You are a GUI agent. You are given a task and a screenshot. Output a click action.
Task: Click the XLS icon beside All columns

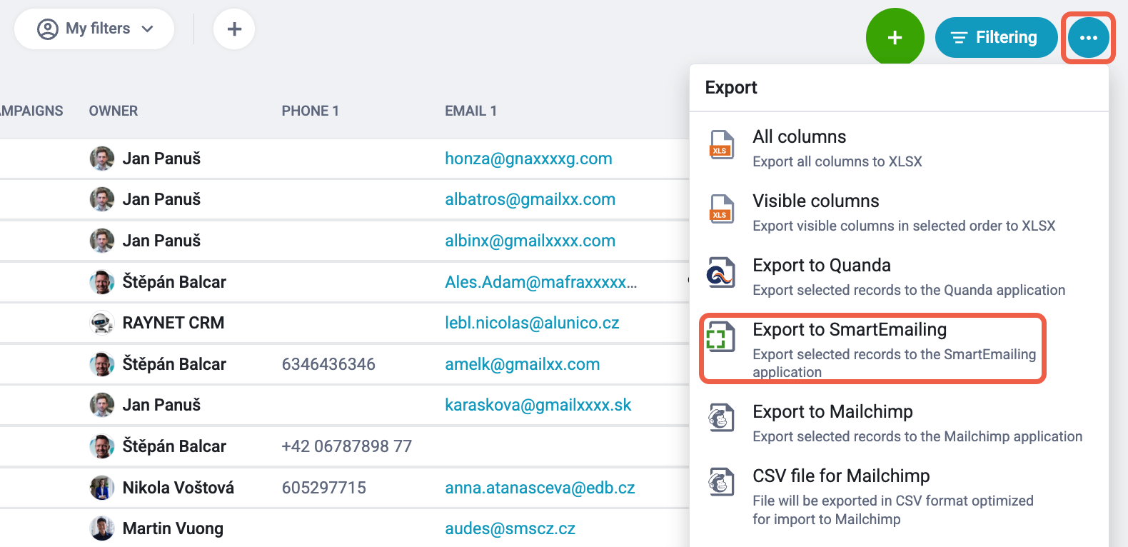click(721, 145)
